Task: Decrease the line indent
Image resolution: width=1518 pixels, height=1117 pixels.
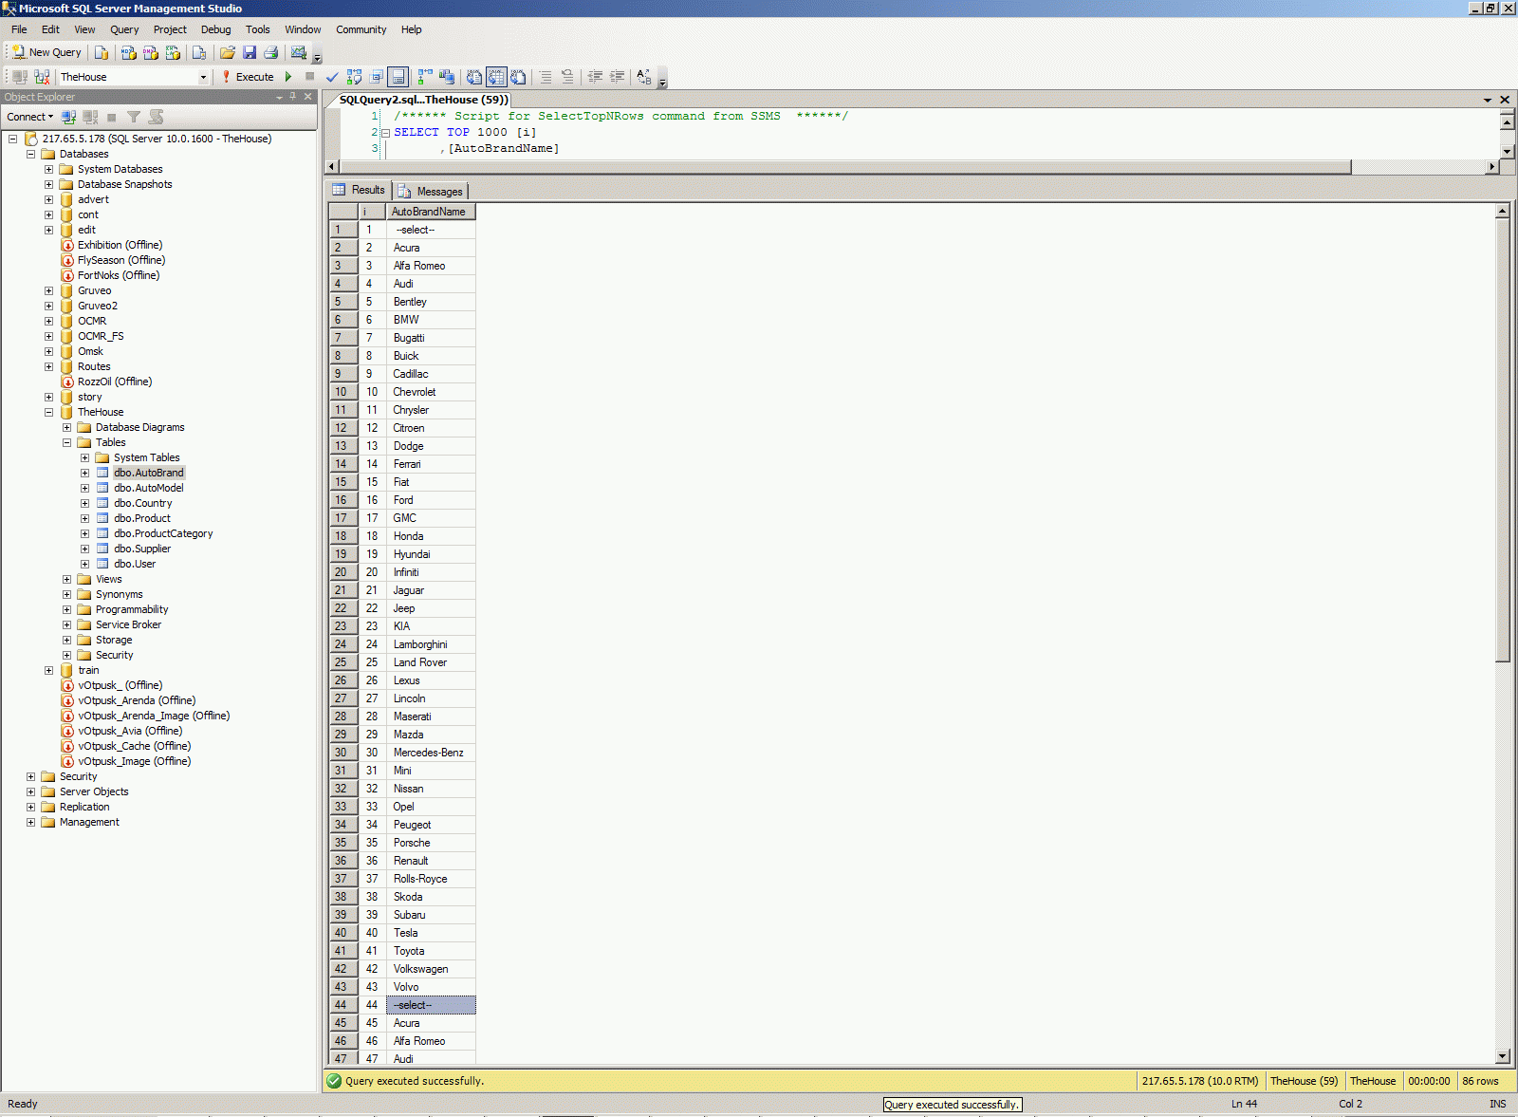Action: coord(595,77)
